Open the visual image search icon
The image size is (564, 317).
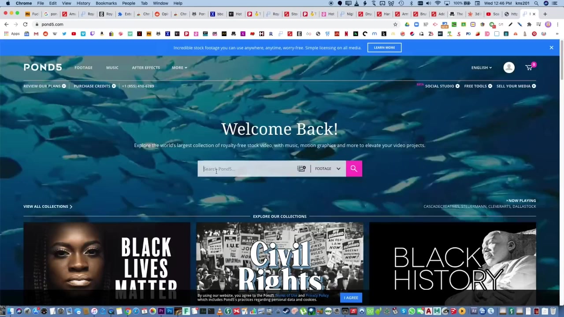click(x=301, y=169)
